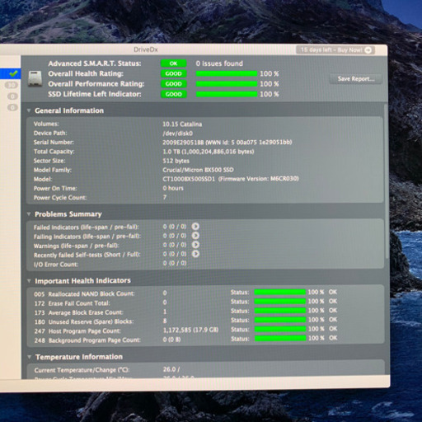Click '247 Host Program Page Count' row label
The height and width of the screenshot is (422, 422).
77,331
